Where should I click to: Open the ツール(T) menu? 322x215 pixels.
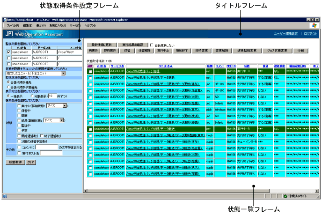click(75, 25)
